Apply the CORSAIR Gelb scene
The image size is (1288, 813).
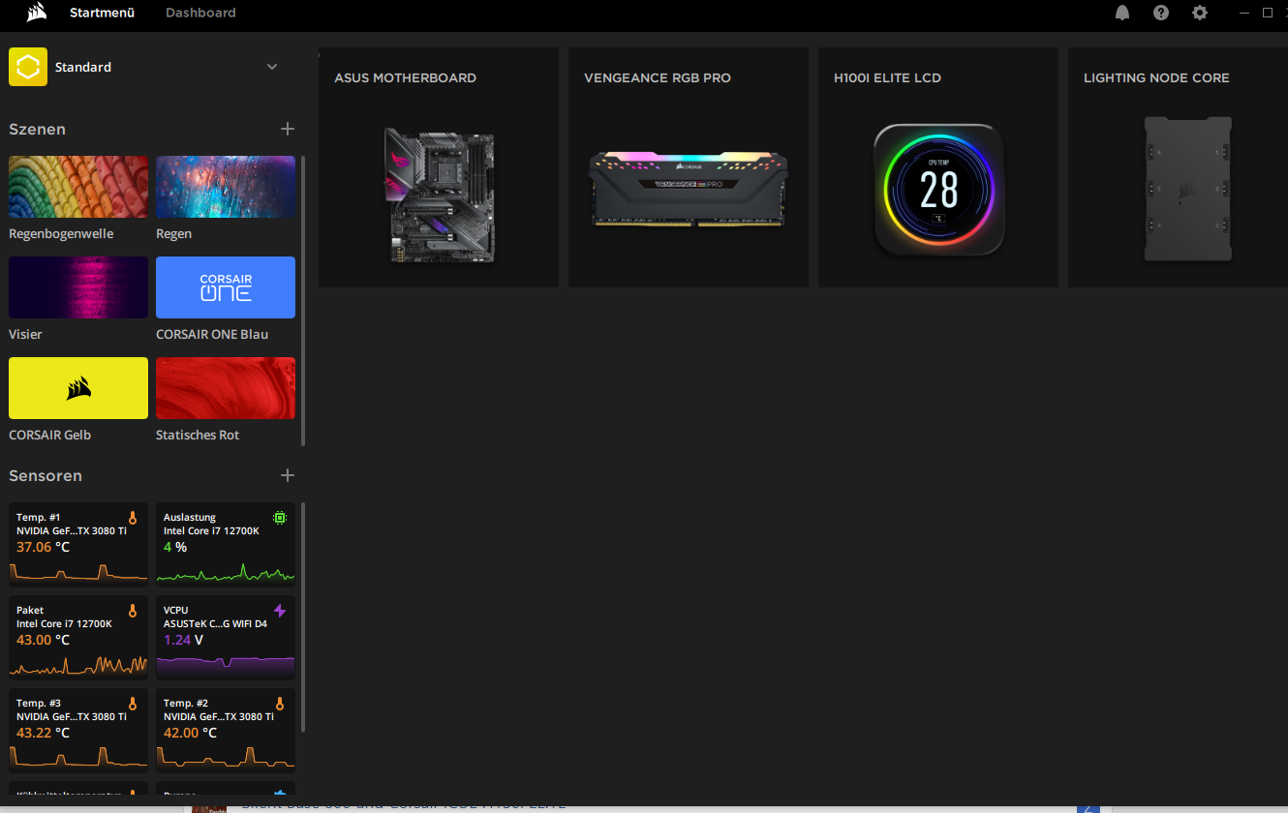click(x=78, y=388)
